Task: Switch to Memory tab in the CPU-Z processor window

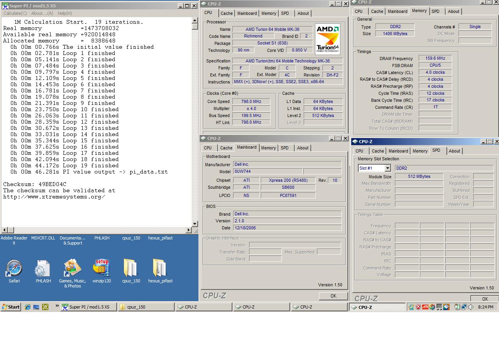Action: click(269, 13)
